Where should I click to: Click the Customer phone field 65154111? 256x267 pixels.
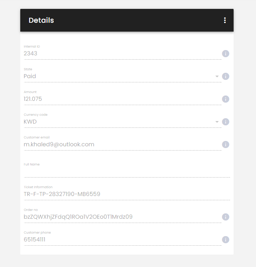(x=123, y=240)
